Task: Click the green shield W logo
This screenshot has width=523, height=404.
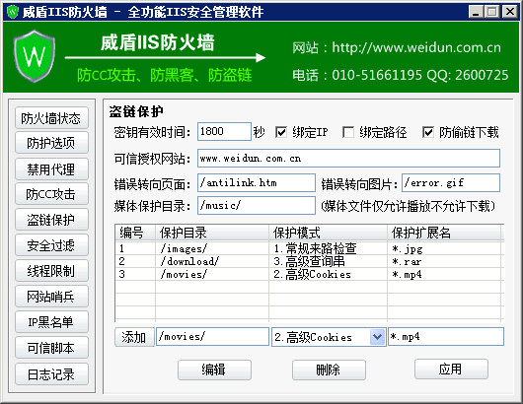Action: [34, 56]
